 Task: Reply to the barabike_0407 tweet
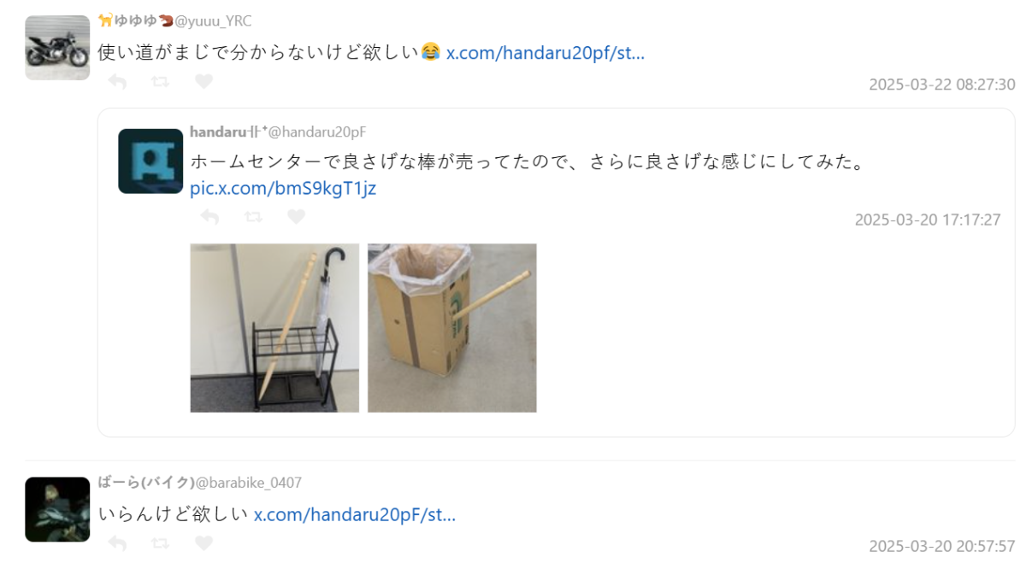click(117, 543)
